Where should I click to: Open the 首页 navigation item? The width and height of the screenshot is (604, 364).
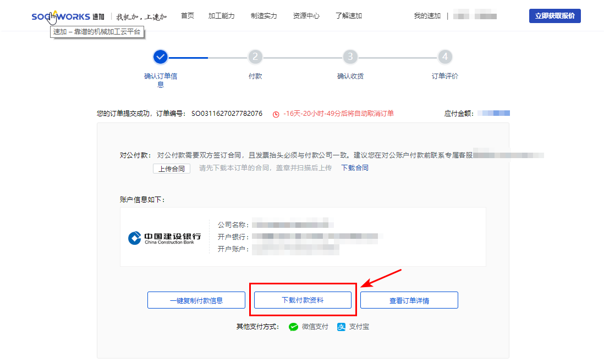point(188,16)
